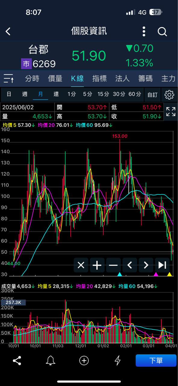
Task: Open the search magnifier icon
Action: tap(162, 31)
